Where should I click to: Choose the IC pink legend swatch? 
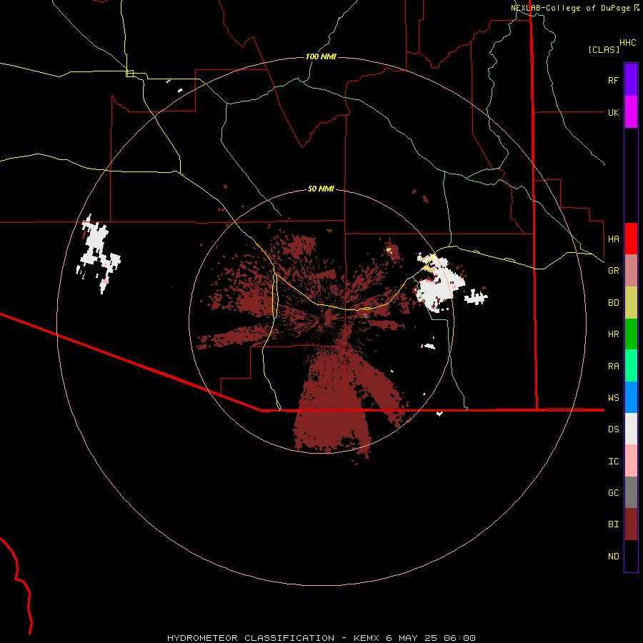pos(631,461)
